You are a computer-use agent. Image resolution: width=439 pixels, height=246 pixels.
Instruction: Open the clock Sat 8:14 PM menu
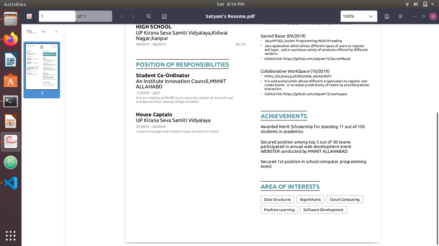point(230,4)
